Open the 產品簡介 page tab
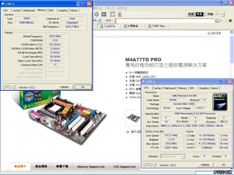The image size is (234, 175). (x=20, y=166)
